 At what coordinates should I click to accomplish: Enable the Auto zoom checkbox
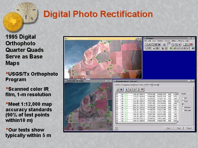tap(183, 107)
